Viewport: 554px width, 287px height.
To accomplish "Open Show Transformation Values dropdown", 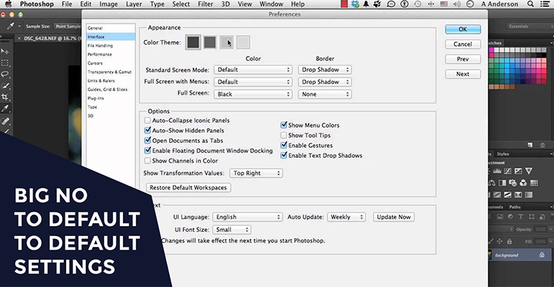I will [256, 173].
